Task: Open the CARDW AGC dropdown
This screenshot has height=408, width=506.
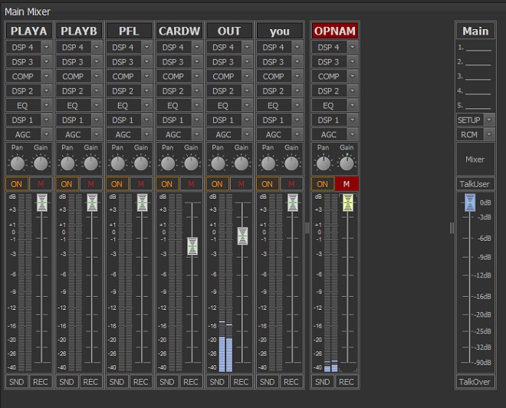Action: point(197,134)
